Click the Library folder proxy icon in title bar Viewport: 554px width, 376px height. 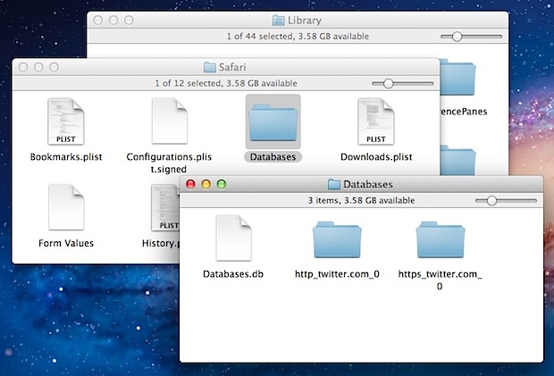[279, 21]
